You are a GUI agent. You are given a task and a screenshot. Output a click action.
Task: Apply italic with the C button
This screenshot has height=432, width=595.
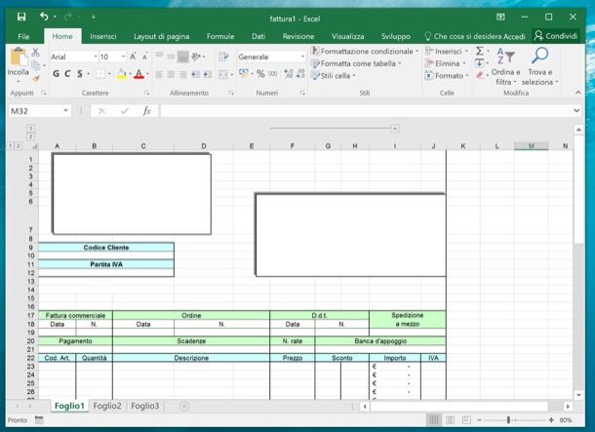[x=67, y=74]
